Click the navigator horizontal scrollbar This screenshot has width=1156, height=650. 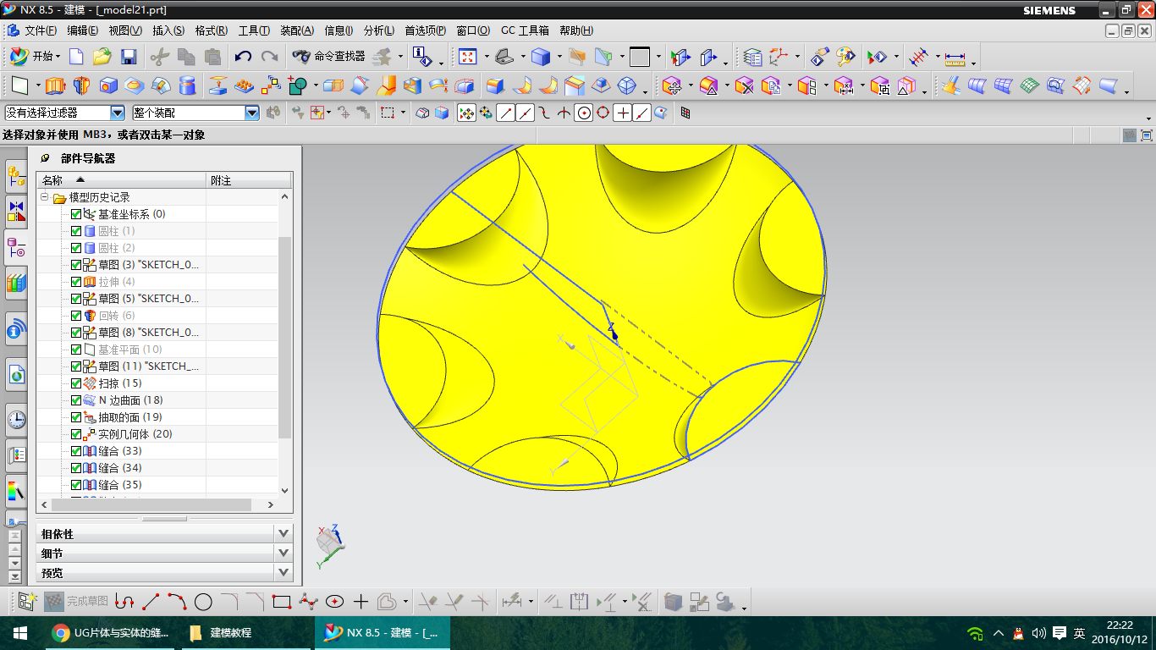point(151,504)
